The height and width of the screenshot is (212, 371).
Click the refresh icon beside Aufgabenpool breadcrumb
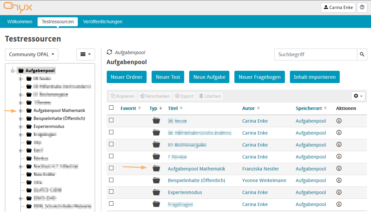(109, 52)
